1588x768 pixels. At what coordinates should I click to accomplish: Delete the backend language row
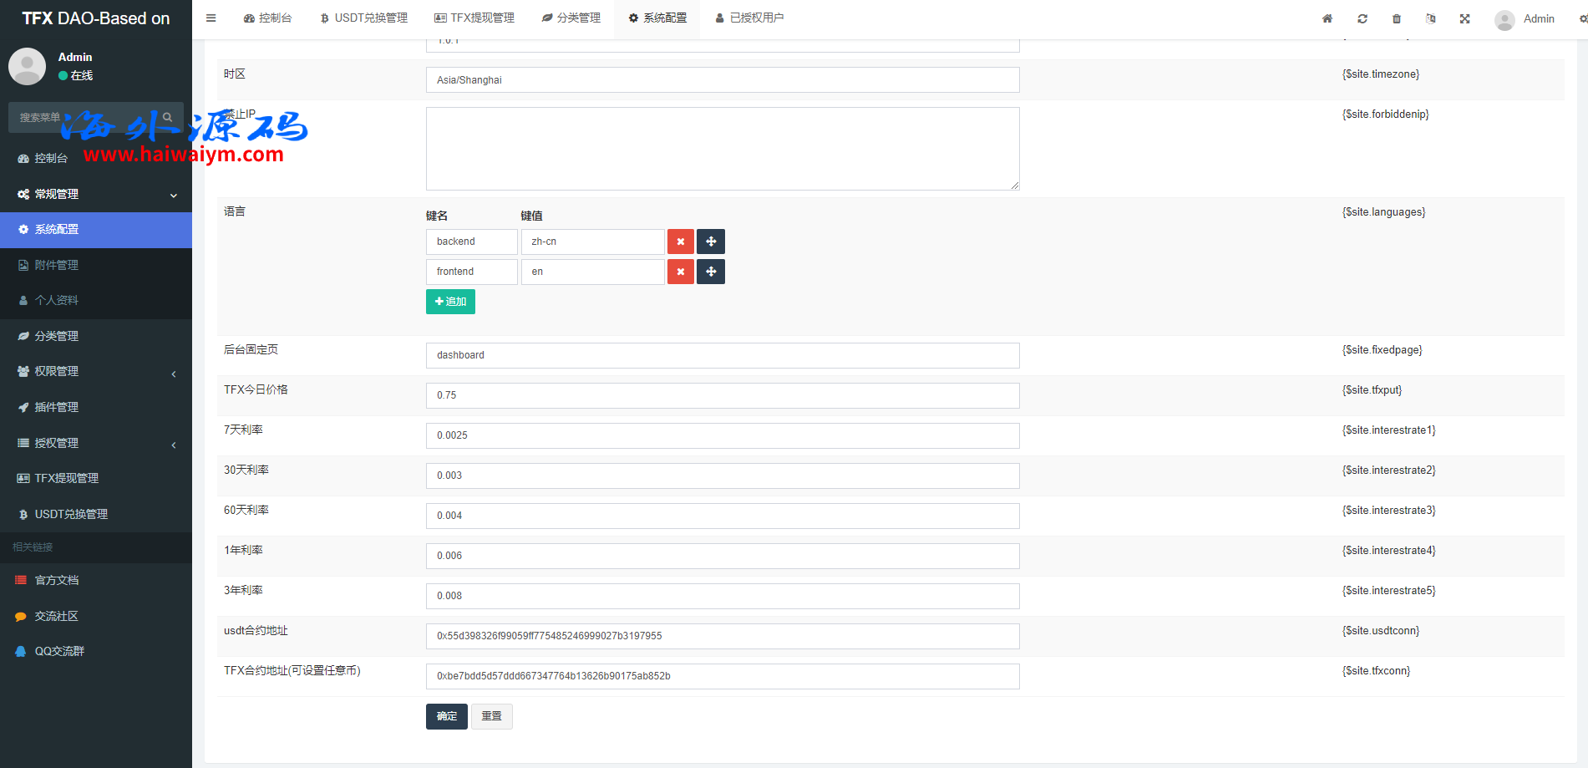click(x=681, y=242)
